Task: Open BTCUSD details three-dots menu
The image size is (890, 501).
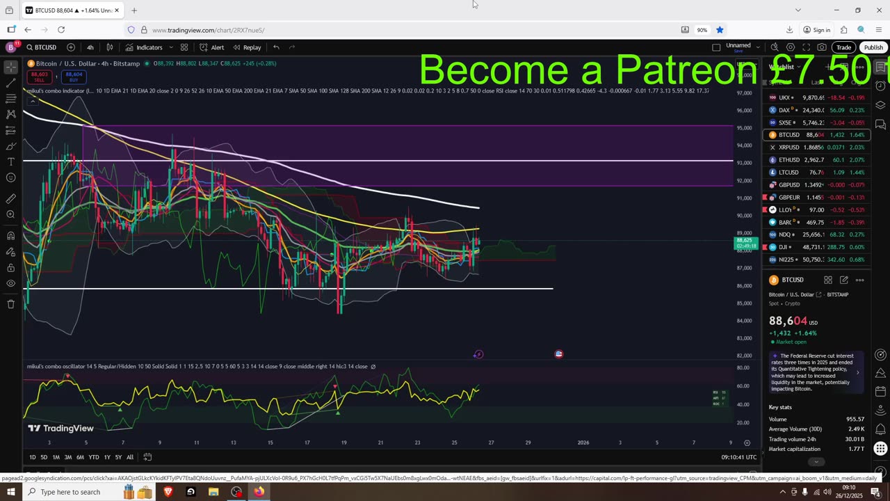Action: [x=860, y=280]
